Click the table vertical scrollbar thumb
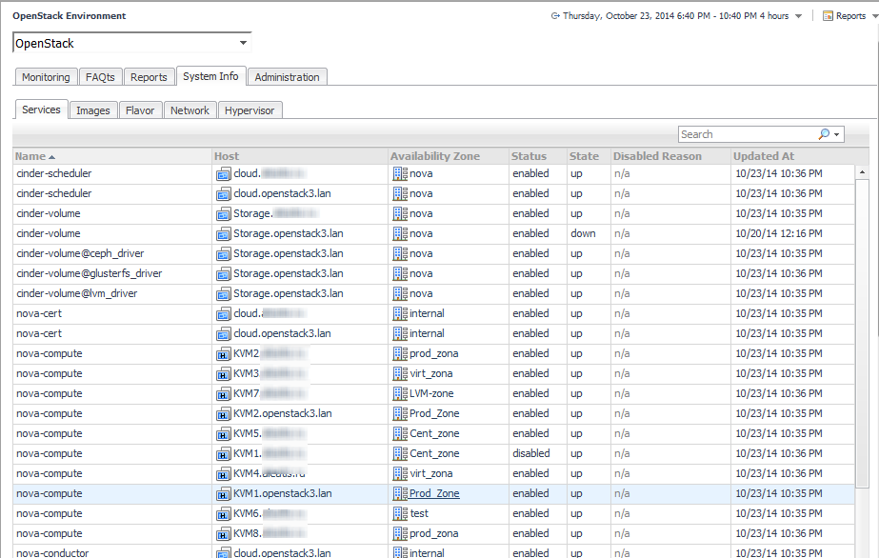879x558 pixels. pos(862,332)
